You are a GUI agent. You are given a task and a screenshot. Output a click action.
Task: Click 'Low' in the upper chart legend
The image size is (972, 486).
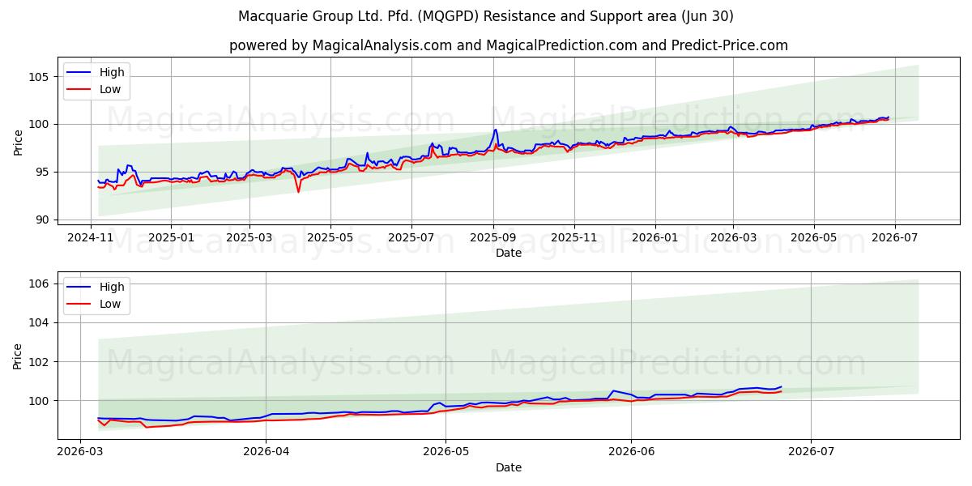click(x=110, y=89)
